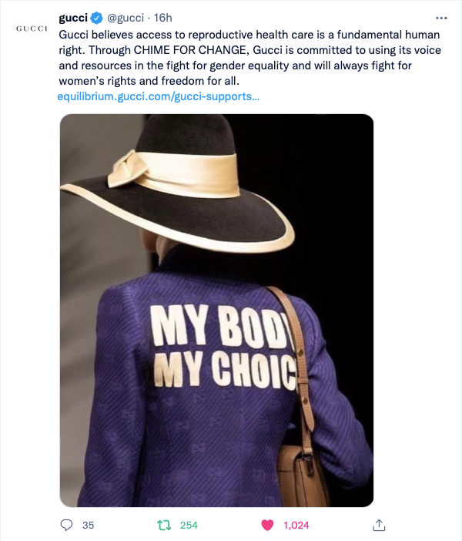Click the tweet body text
The image size is (462, 541).
249,58
